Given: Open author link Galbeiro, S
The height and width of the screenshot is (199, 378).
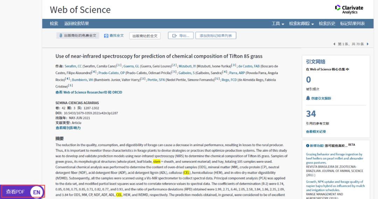Looking at the screenshot, I should (187, 73).
